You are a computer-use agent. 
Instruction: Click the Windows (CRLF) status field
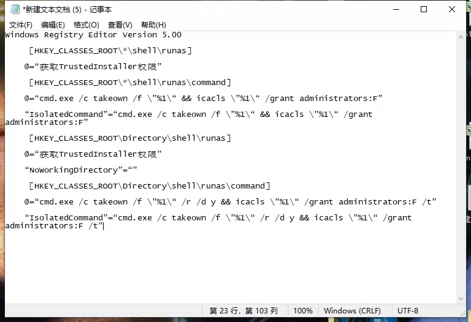tap(352, 310)
